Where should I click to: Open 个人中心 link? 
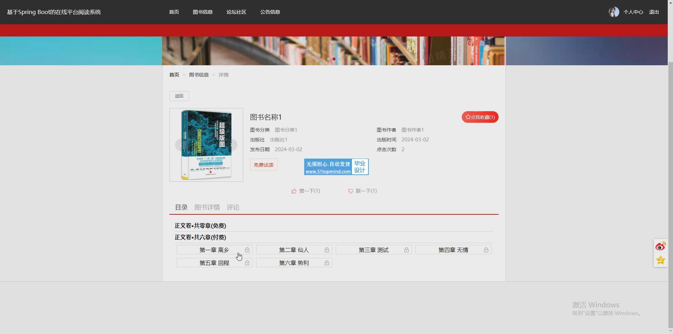pyautogui.click(x=633, y=12)
